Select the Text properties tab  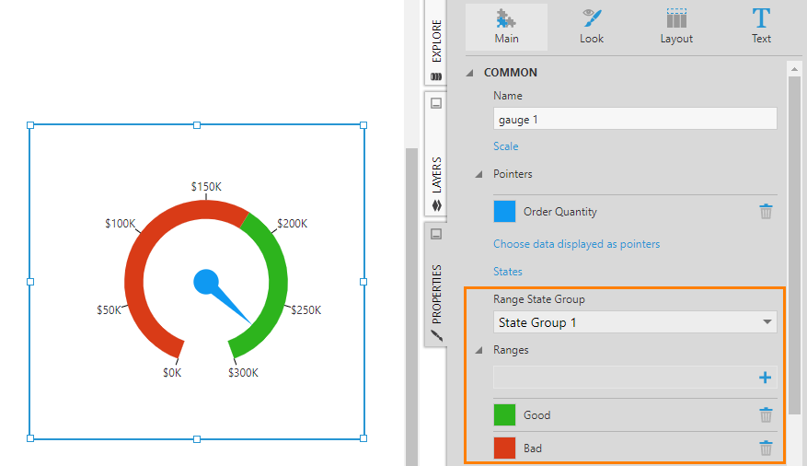(761, 27)
